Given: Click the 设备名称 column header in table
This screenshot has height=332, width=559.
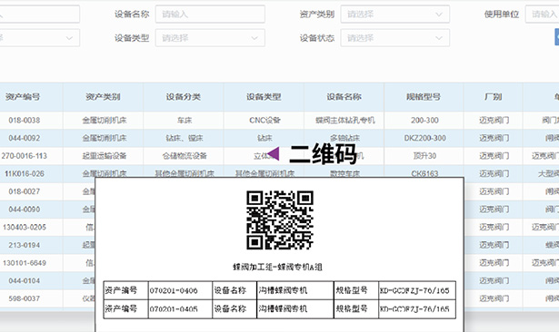Looking at the screenshot, I should coord(344,97).
